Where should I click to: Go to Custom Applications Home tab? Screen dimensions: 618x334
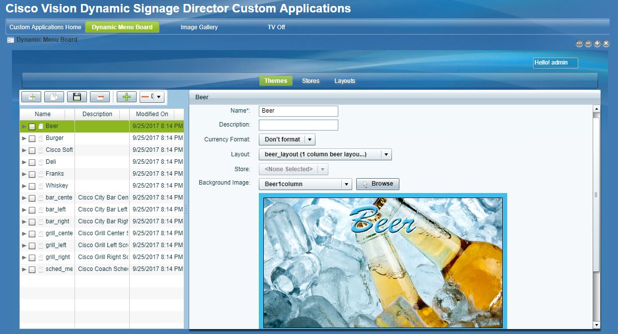click(x=45, y=27)
